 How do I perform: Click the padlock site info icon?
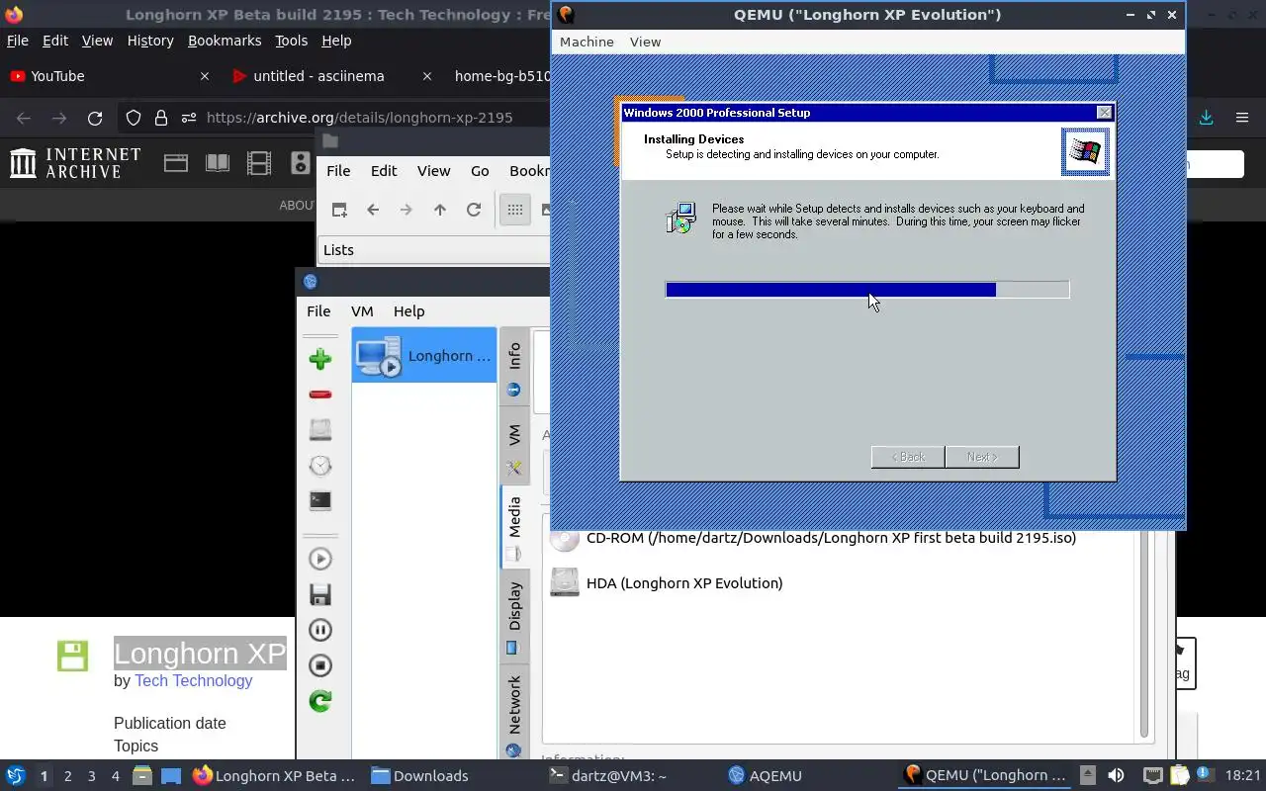click(161, 118)
